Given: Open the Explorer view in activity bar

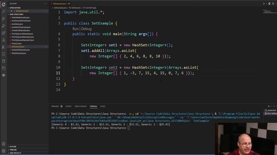Looking at the screenshot, I should point(3,4).
